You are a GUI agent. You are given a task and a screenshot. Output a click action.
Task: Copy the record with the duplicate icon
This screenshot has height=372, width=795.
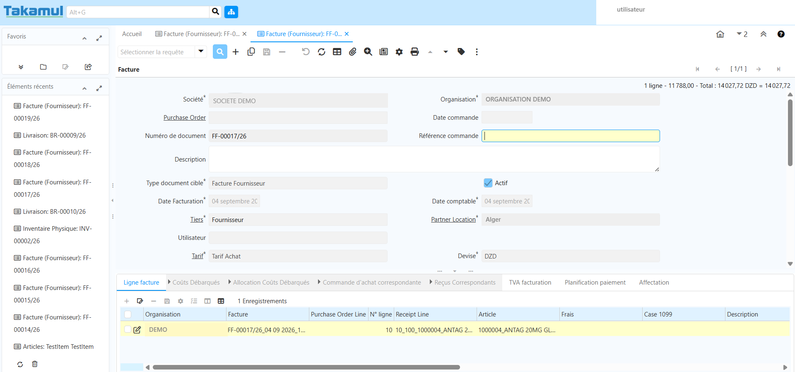click(x=251, y=52)
